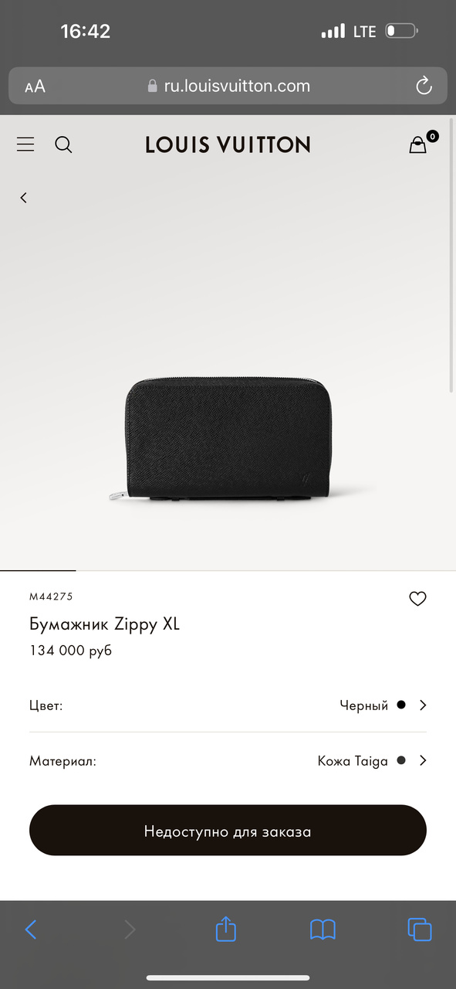This screenshot has height=989, width=456.
Task: Tap the ru.louisvuitton.com address field
Action: point(228,86)
